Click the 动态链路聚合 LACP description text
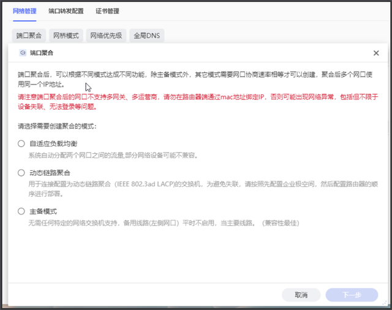This screenshot has height=310, width=392. pyautogui.click(x=203, y=189)
